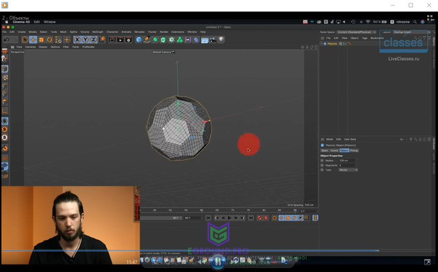Toggle X axis lock
This screenshot has width=438, height=272.
coord(77,40)
